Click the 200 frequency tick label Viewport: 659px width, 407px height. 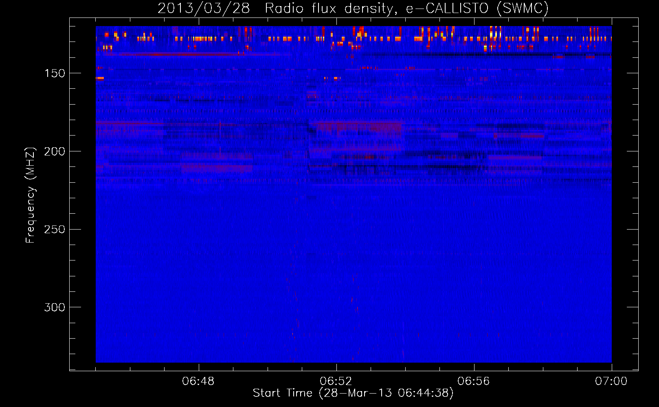click(x=55, y=151)
